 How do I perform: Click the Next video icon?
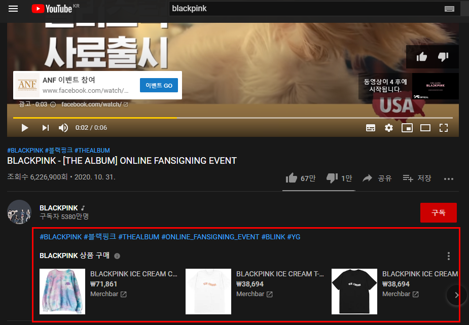45,127
